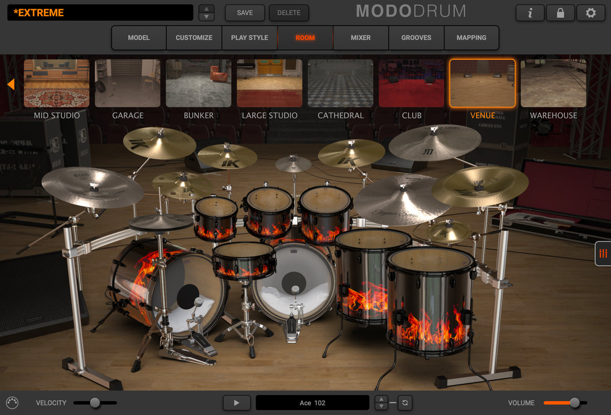Toggle the lock icon

coord(560,13)
